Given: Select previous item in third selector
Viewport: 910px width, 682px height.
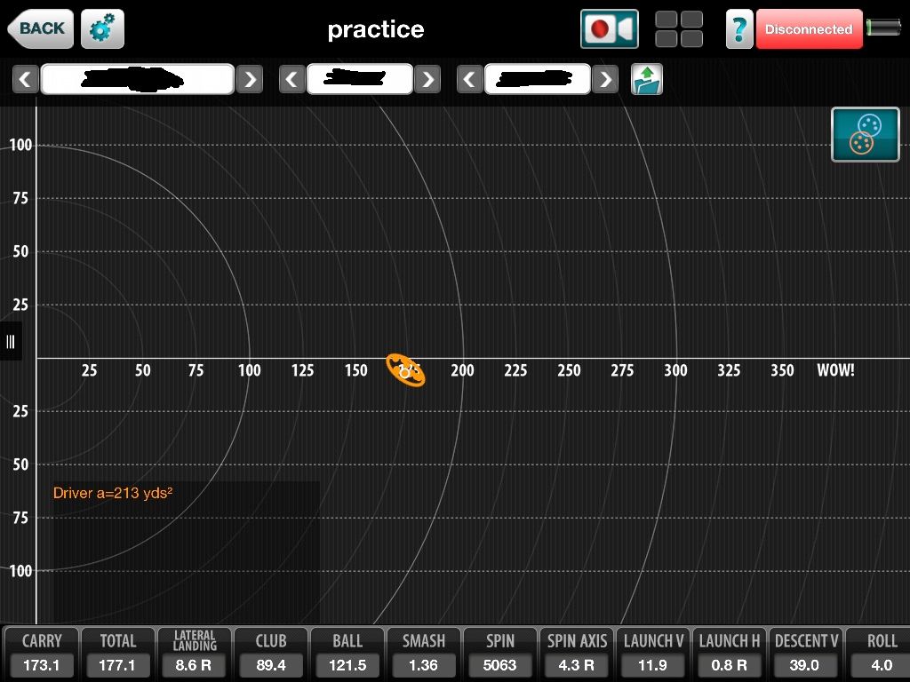Looking at the screenshot, I should (x=470, y=79).
